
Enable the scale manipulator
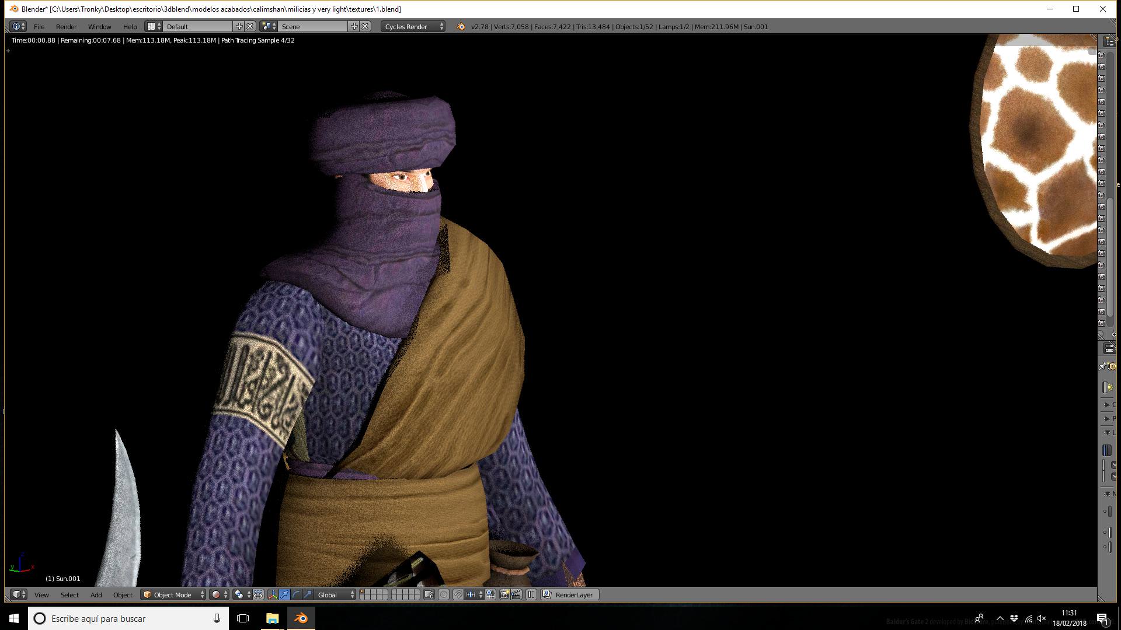pyautogui.click(x=308, y=594)
